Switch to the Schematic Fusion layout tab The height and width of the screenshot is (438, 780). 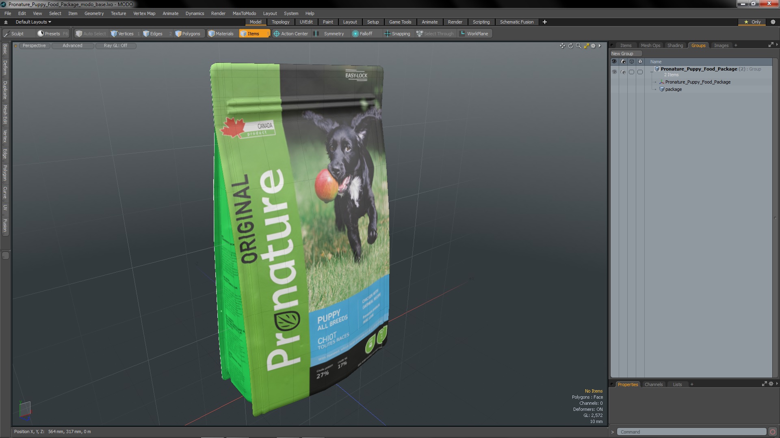516,22
